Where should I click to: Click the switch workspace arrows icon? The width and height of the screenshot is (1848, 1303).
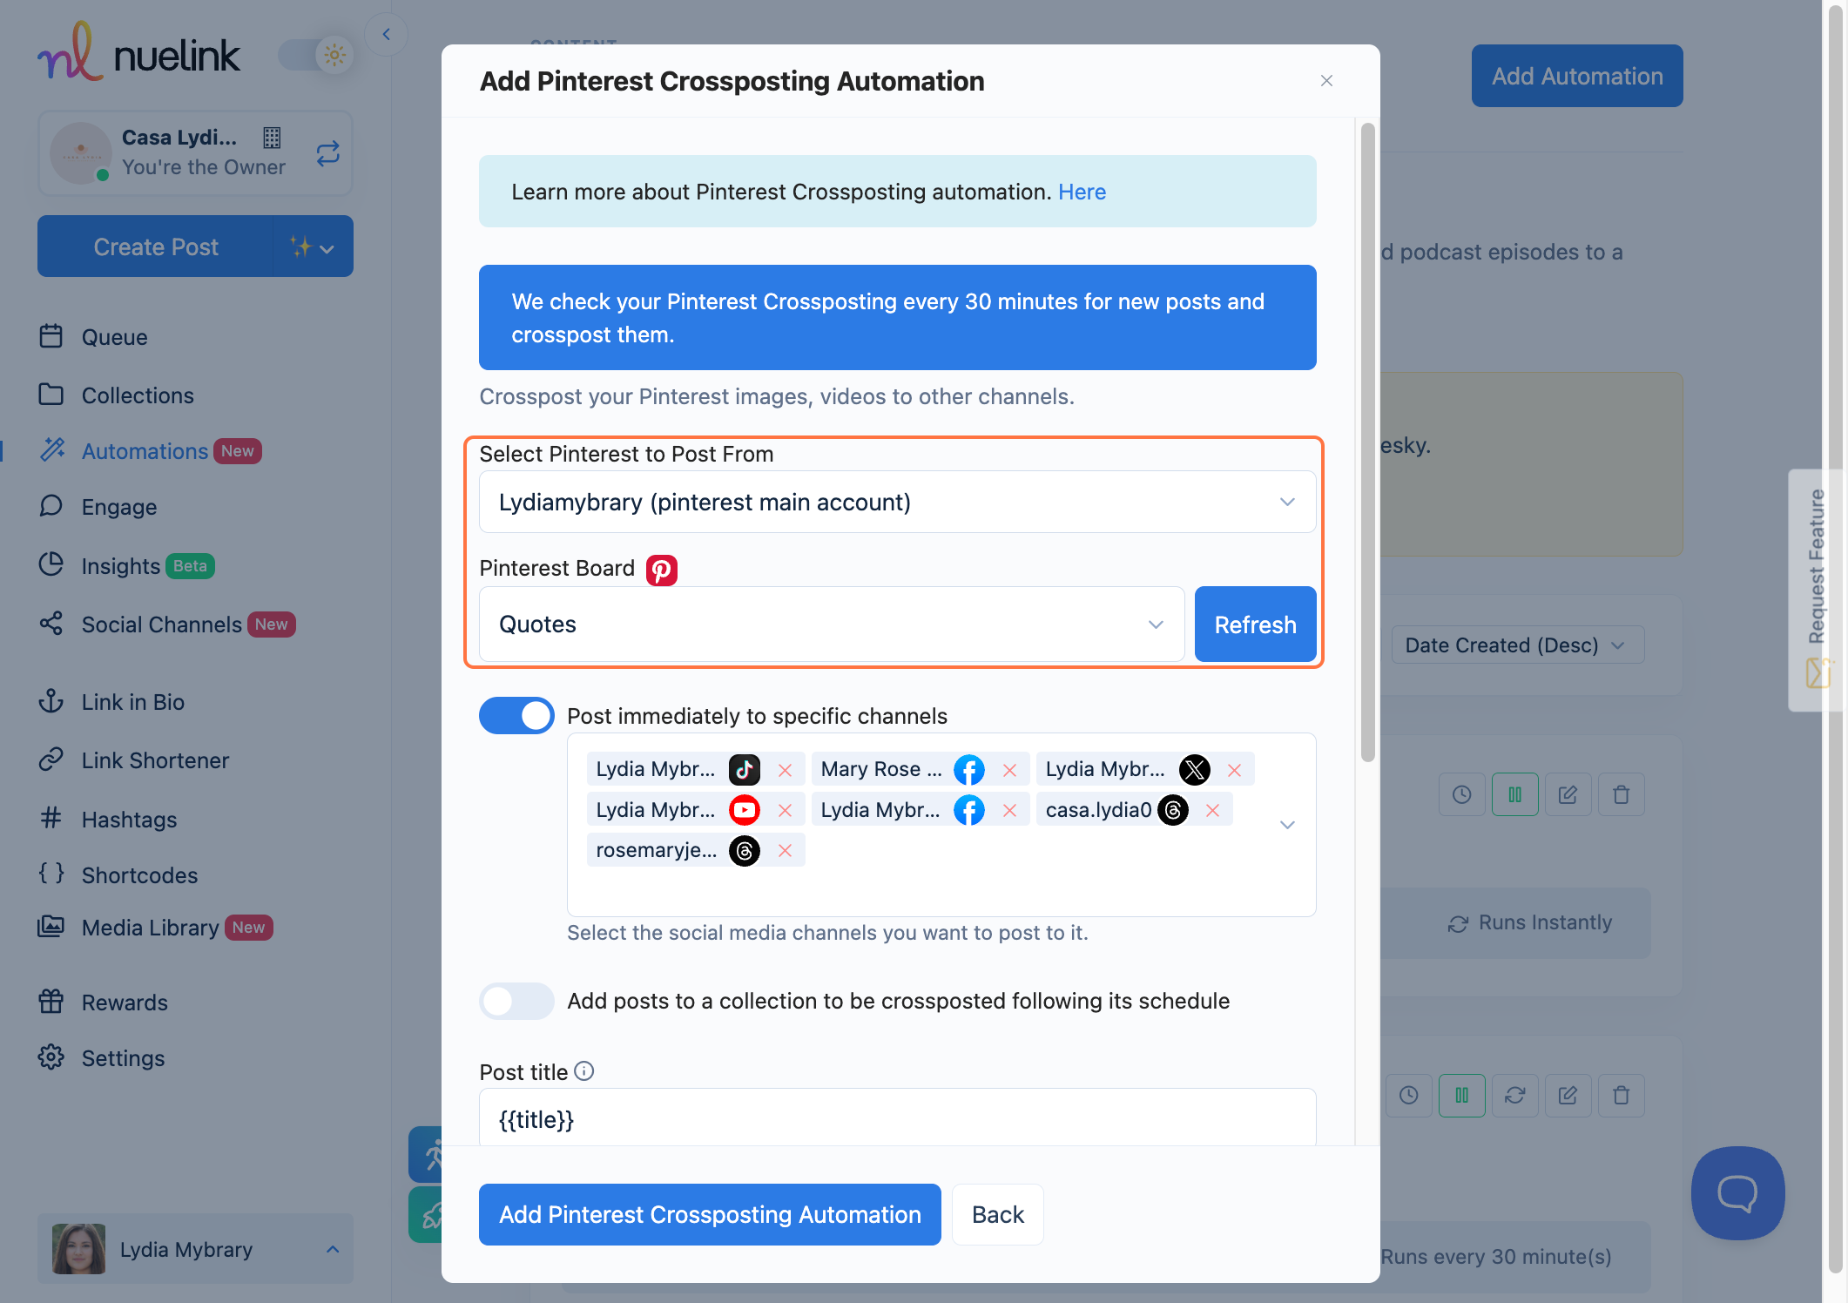point(327,154)
